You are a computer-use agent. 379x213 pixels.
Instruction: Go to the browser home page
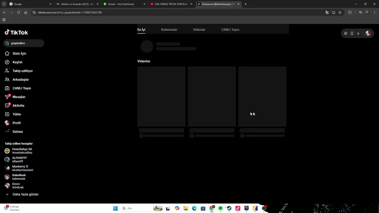click(x=26, y=12)
